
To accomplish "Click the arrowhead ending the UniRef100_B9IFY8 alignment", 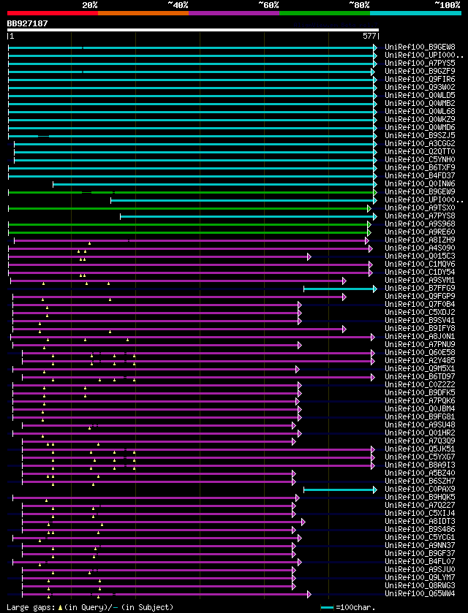I will [x=344, y=329].
